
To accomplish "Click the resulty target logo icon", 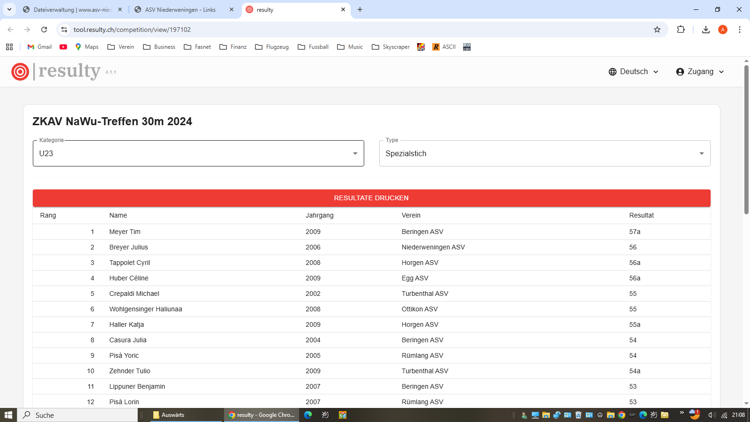I will point(20,72).
